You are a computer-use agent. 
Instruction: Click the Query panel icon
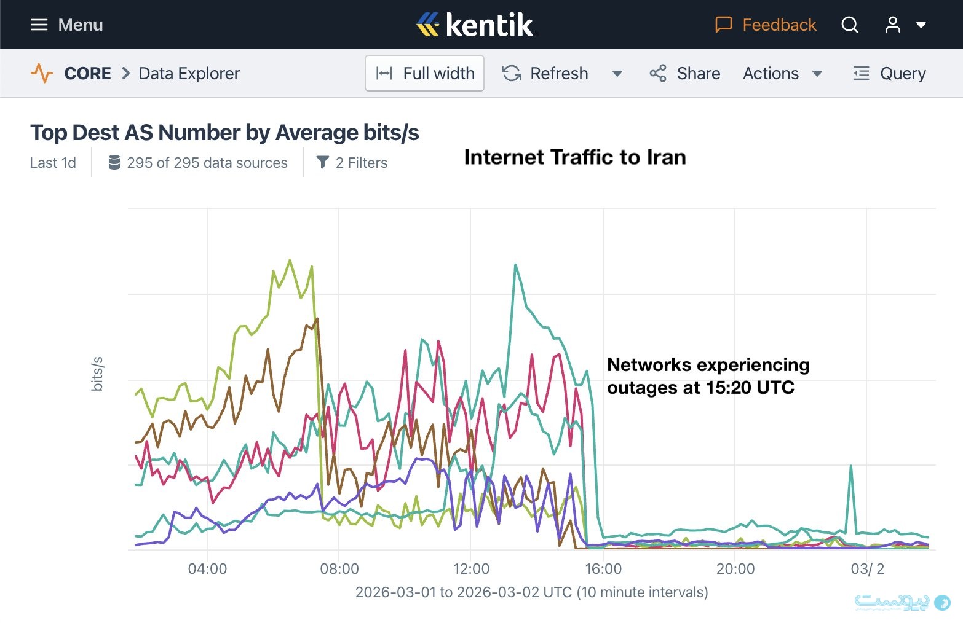pos(862,73)
